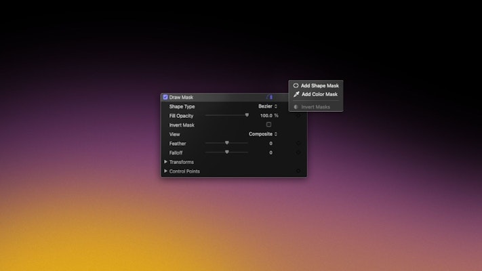Click the Feather slider handle
The height and width of the screenshot is (271, 482).
pyautogui.click(x=227, y=143)
